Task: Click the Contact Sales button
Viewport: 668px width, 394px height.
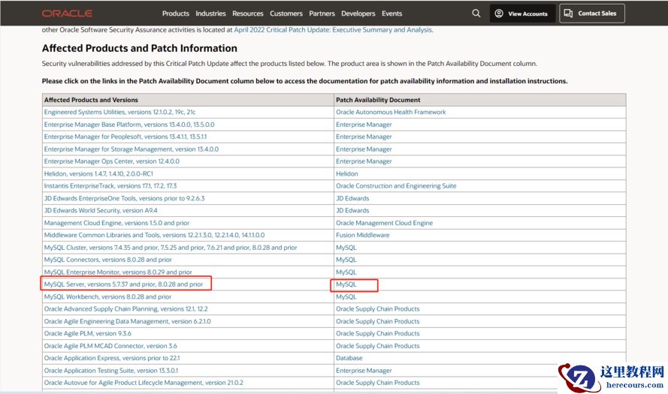Action: point(591,14)
